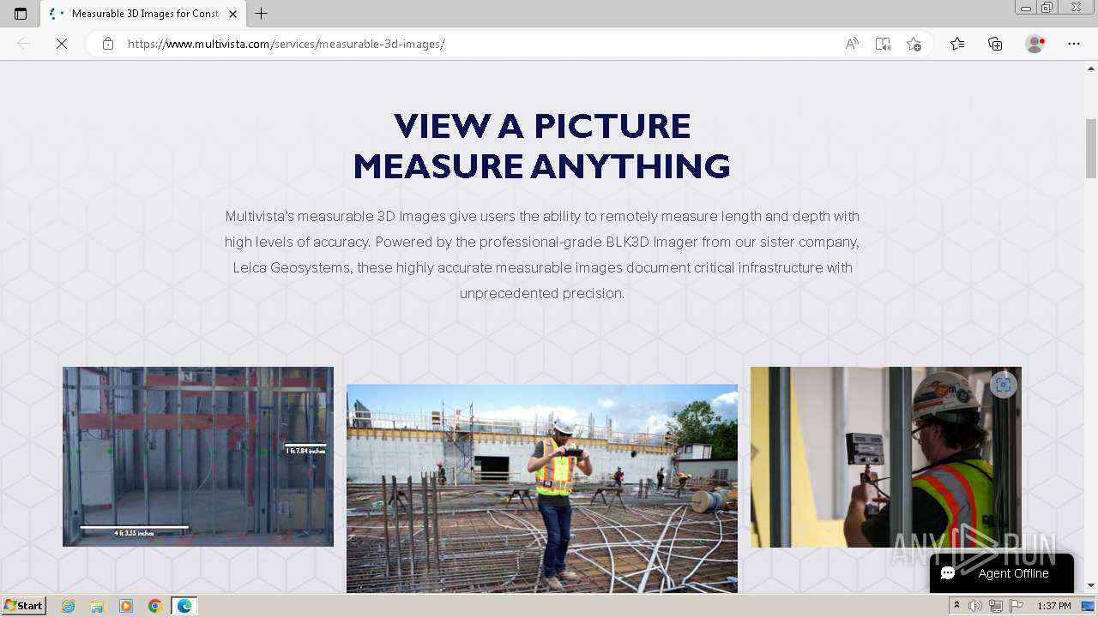1098x617 pixels.
Task: Stop loading the page
Action: (62, 44)
